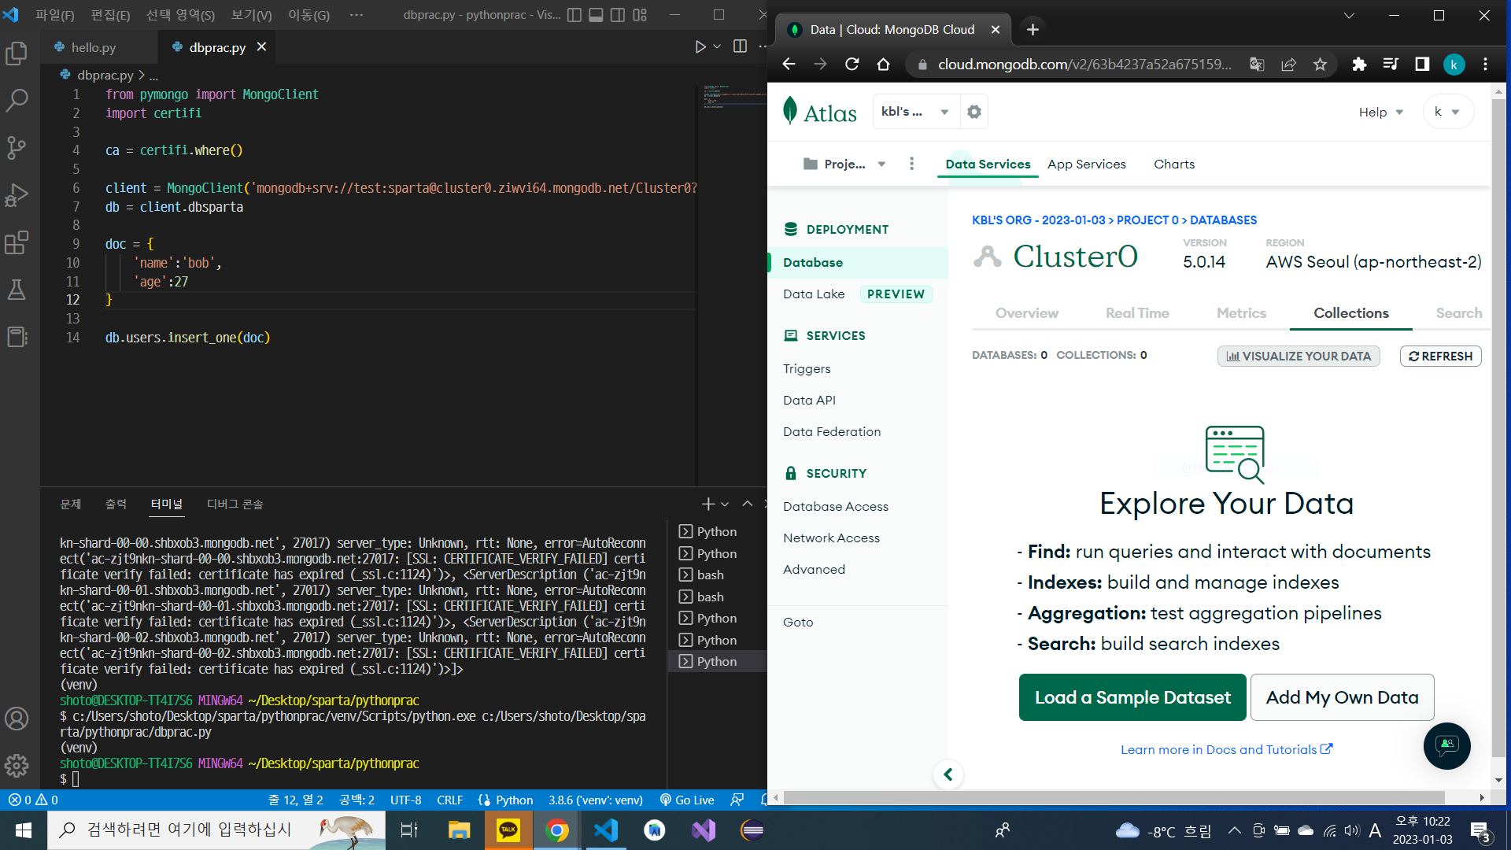
Task: Open organization settings gear in Atlas
Action: click(x=974, y=112)
